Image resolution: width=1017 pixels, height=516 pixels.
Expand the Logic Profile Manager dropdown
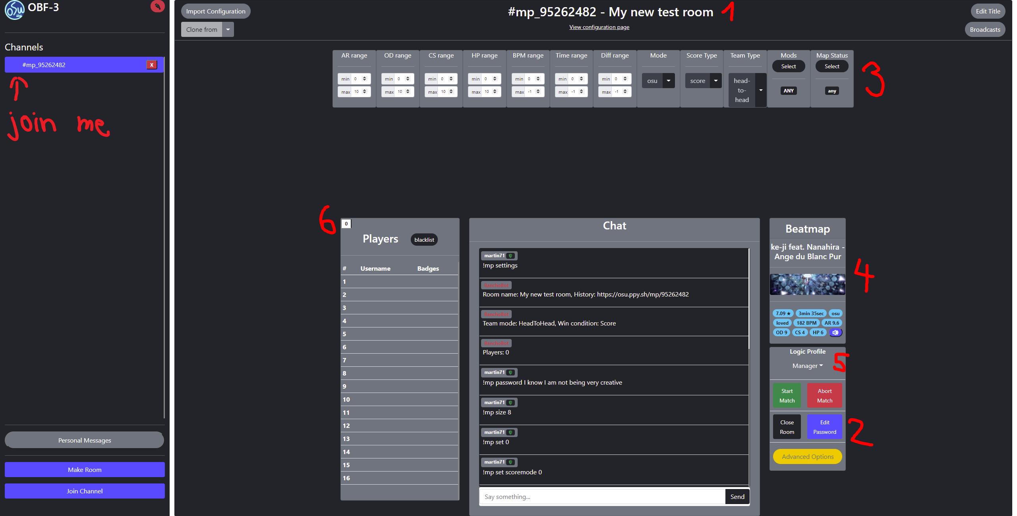point(807,366)
